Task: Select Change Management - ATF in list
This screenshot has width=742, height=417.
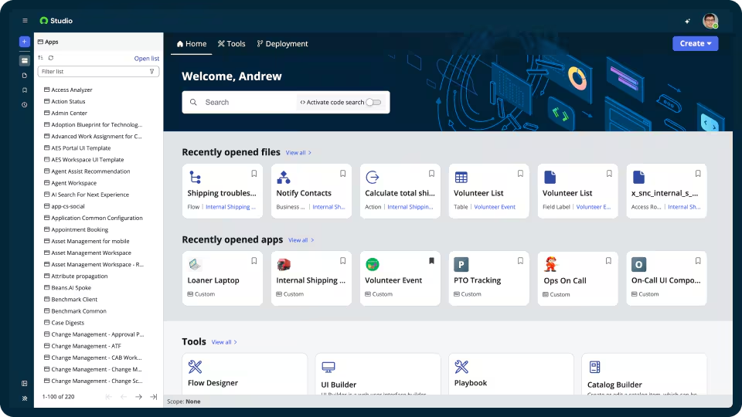Action: [86, 346]
